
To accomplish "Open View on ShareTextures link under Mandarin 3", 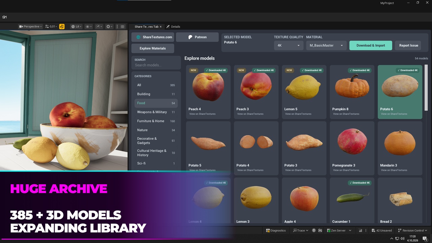I will coord(394,170).
